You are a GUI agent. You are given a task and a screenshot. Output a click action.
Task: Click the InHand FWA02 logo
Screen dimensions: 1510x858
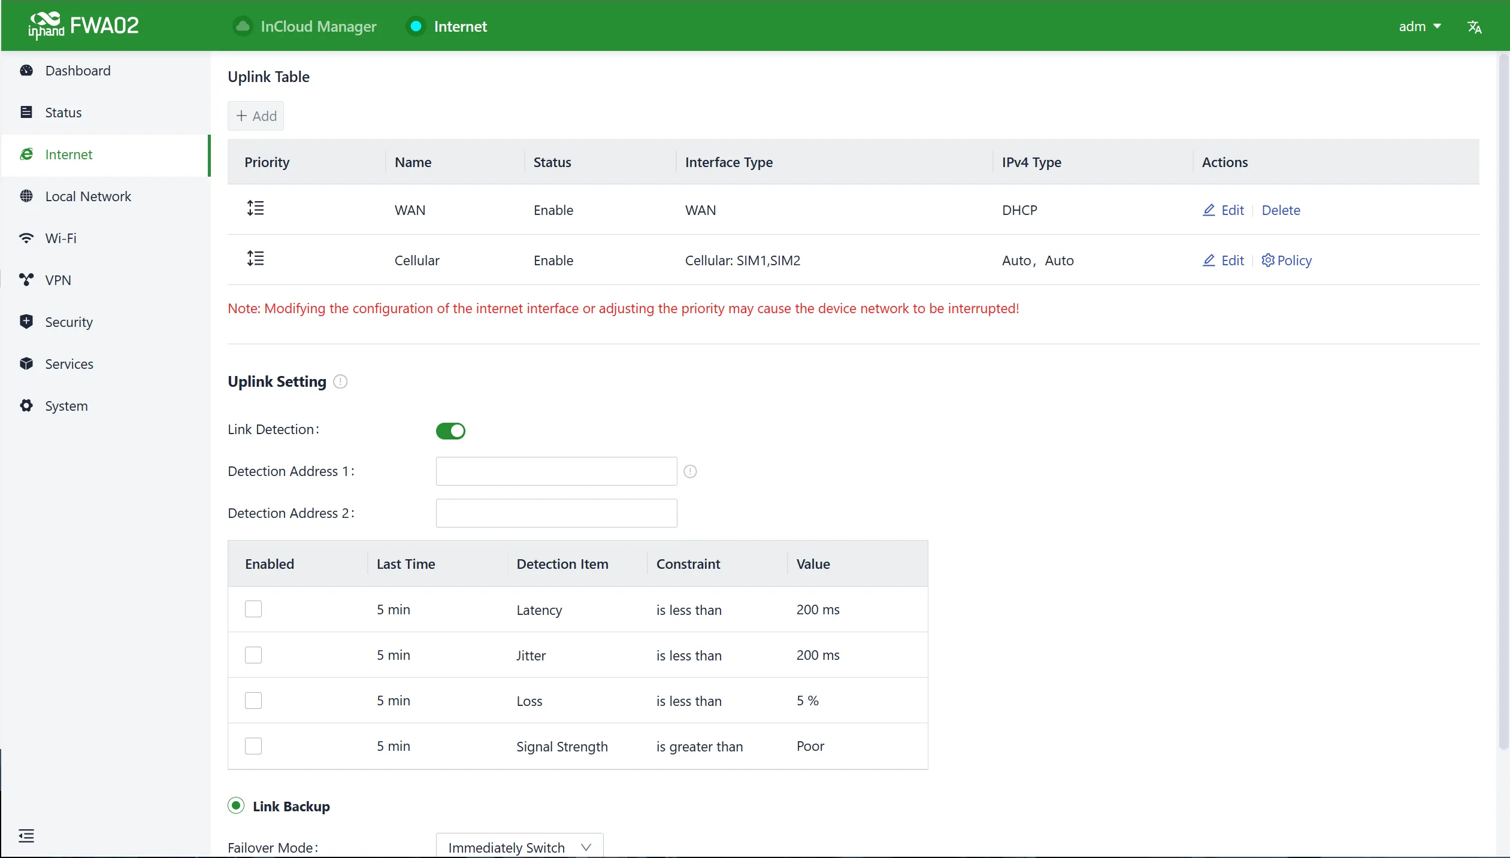pyautogui.click(x=83, y=26)
